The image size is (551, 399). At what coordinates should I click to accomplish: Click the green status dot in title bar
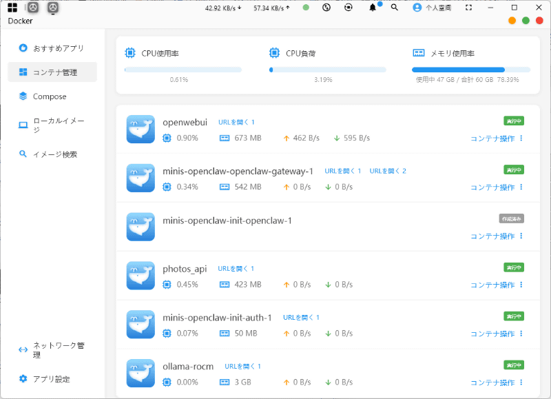(x=306, y=8)
